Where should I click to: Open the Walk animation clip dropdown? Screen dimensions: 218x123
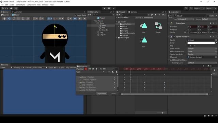coord(90,72)
